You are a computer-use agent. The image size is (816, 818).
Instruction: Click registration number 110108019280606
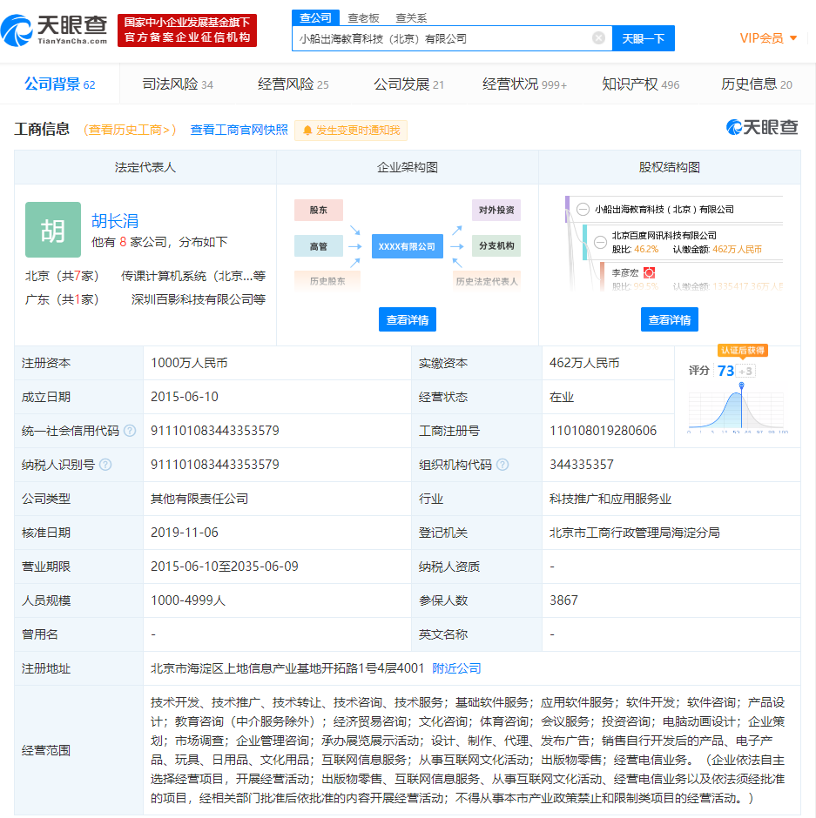603,431
